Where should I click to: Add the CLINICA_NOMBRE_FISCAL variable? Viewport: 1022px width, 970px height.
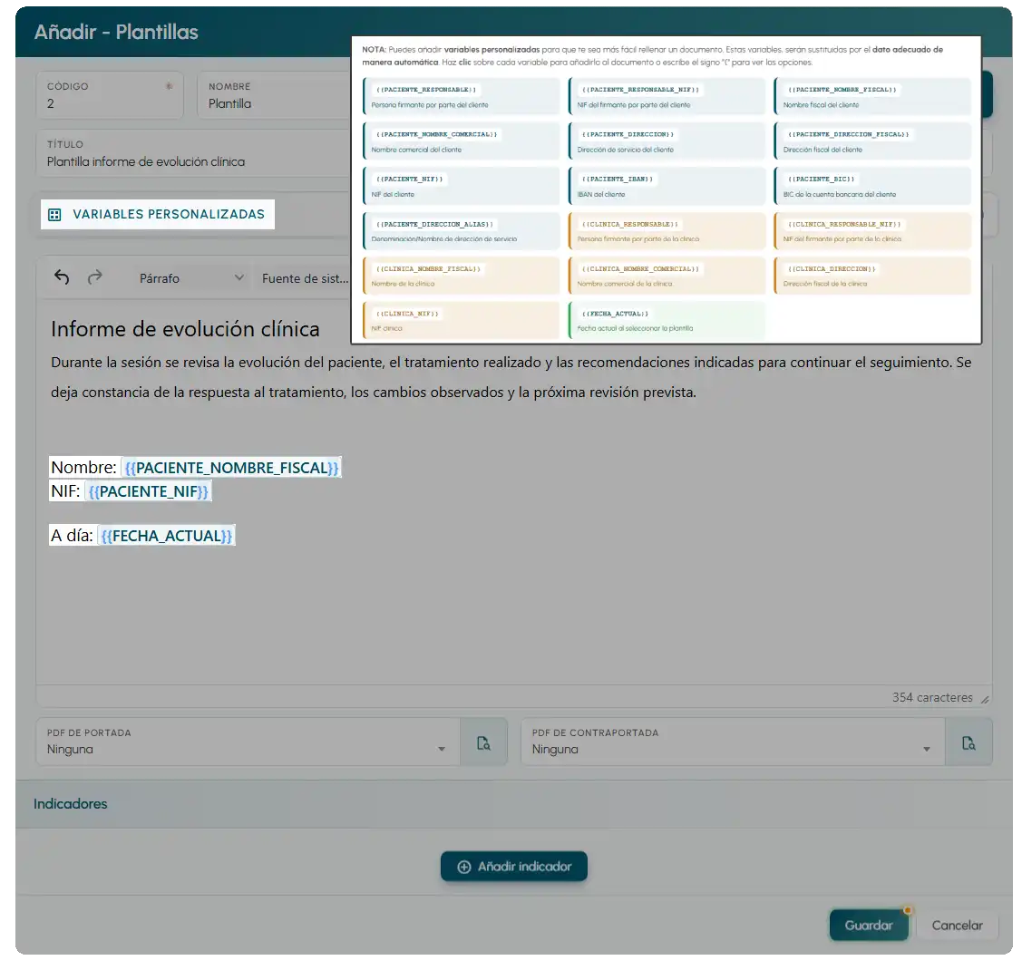click(461, 276)
